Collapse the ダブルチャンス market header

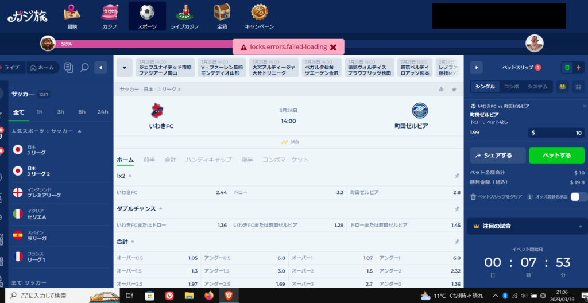tap(161, 208)
